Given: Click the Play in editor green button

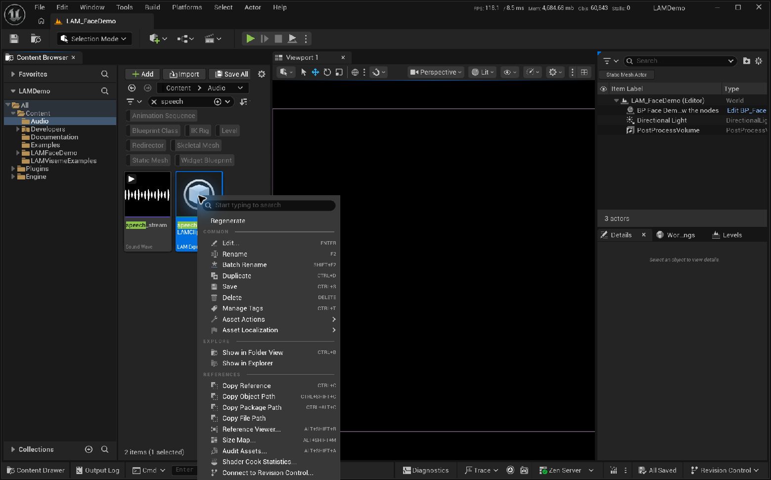Looking at the screenshot, I should coord(250,39).
